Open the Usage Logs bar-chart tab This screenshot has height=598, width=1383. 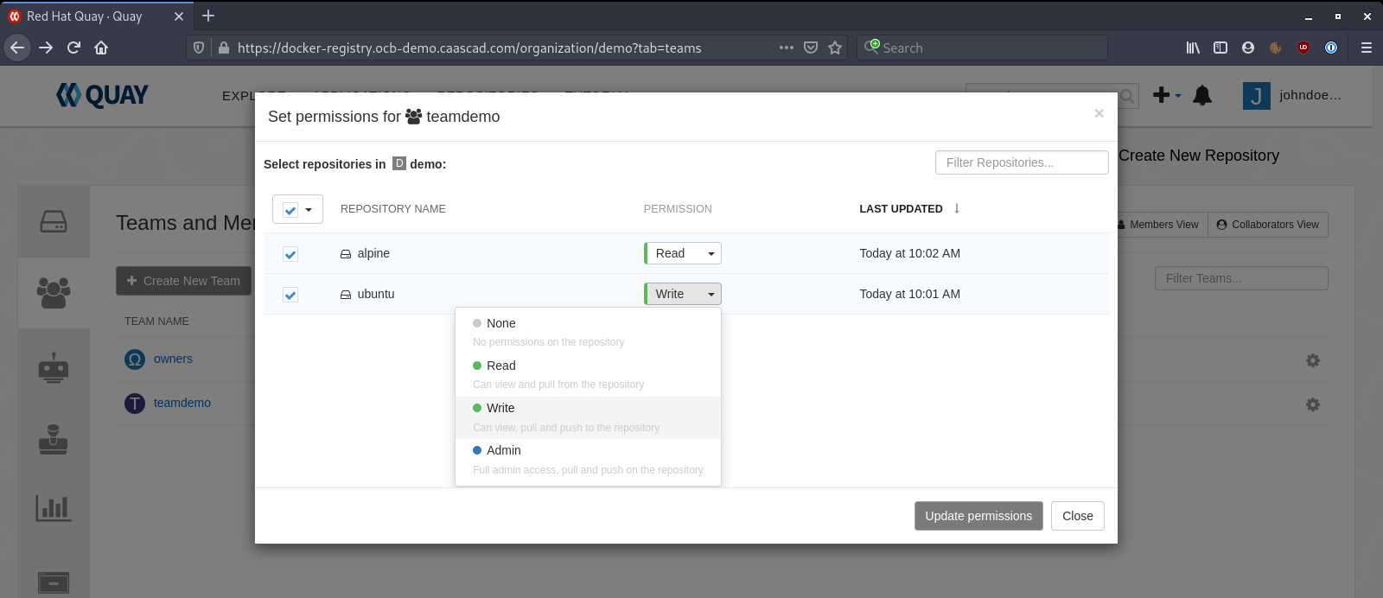pos(54,508)
